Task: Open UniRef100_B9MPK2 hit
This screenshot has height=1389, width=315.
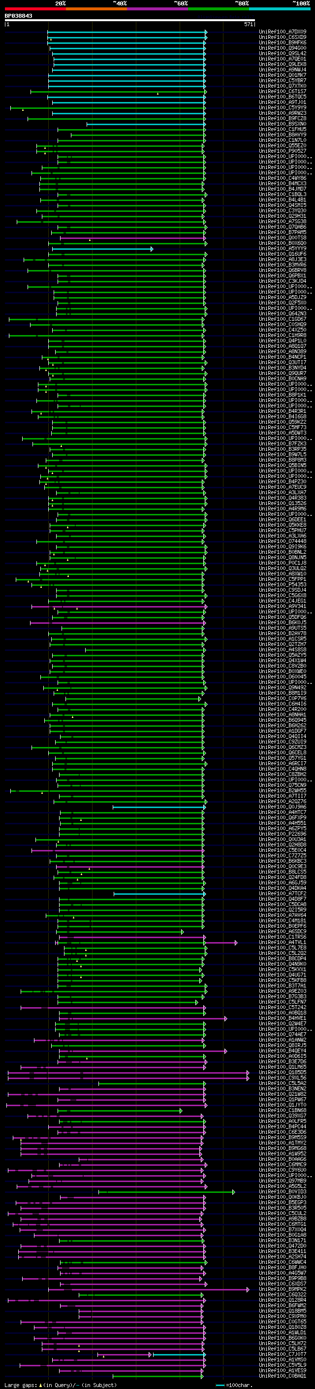Action: [x=283, y=1289]
